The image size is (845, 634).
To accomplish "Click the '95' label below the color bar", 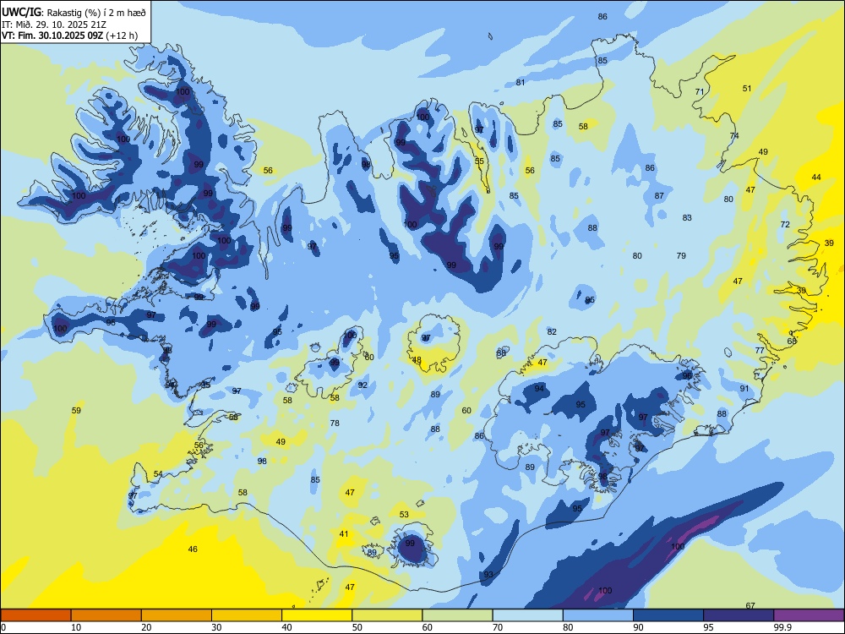I will pos(708,627).
